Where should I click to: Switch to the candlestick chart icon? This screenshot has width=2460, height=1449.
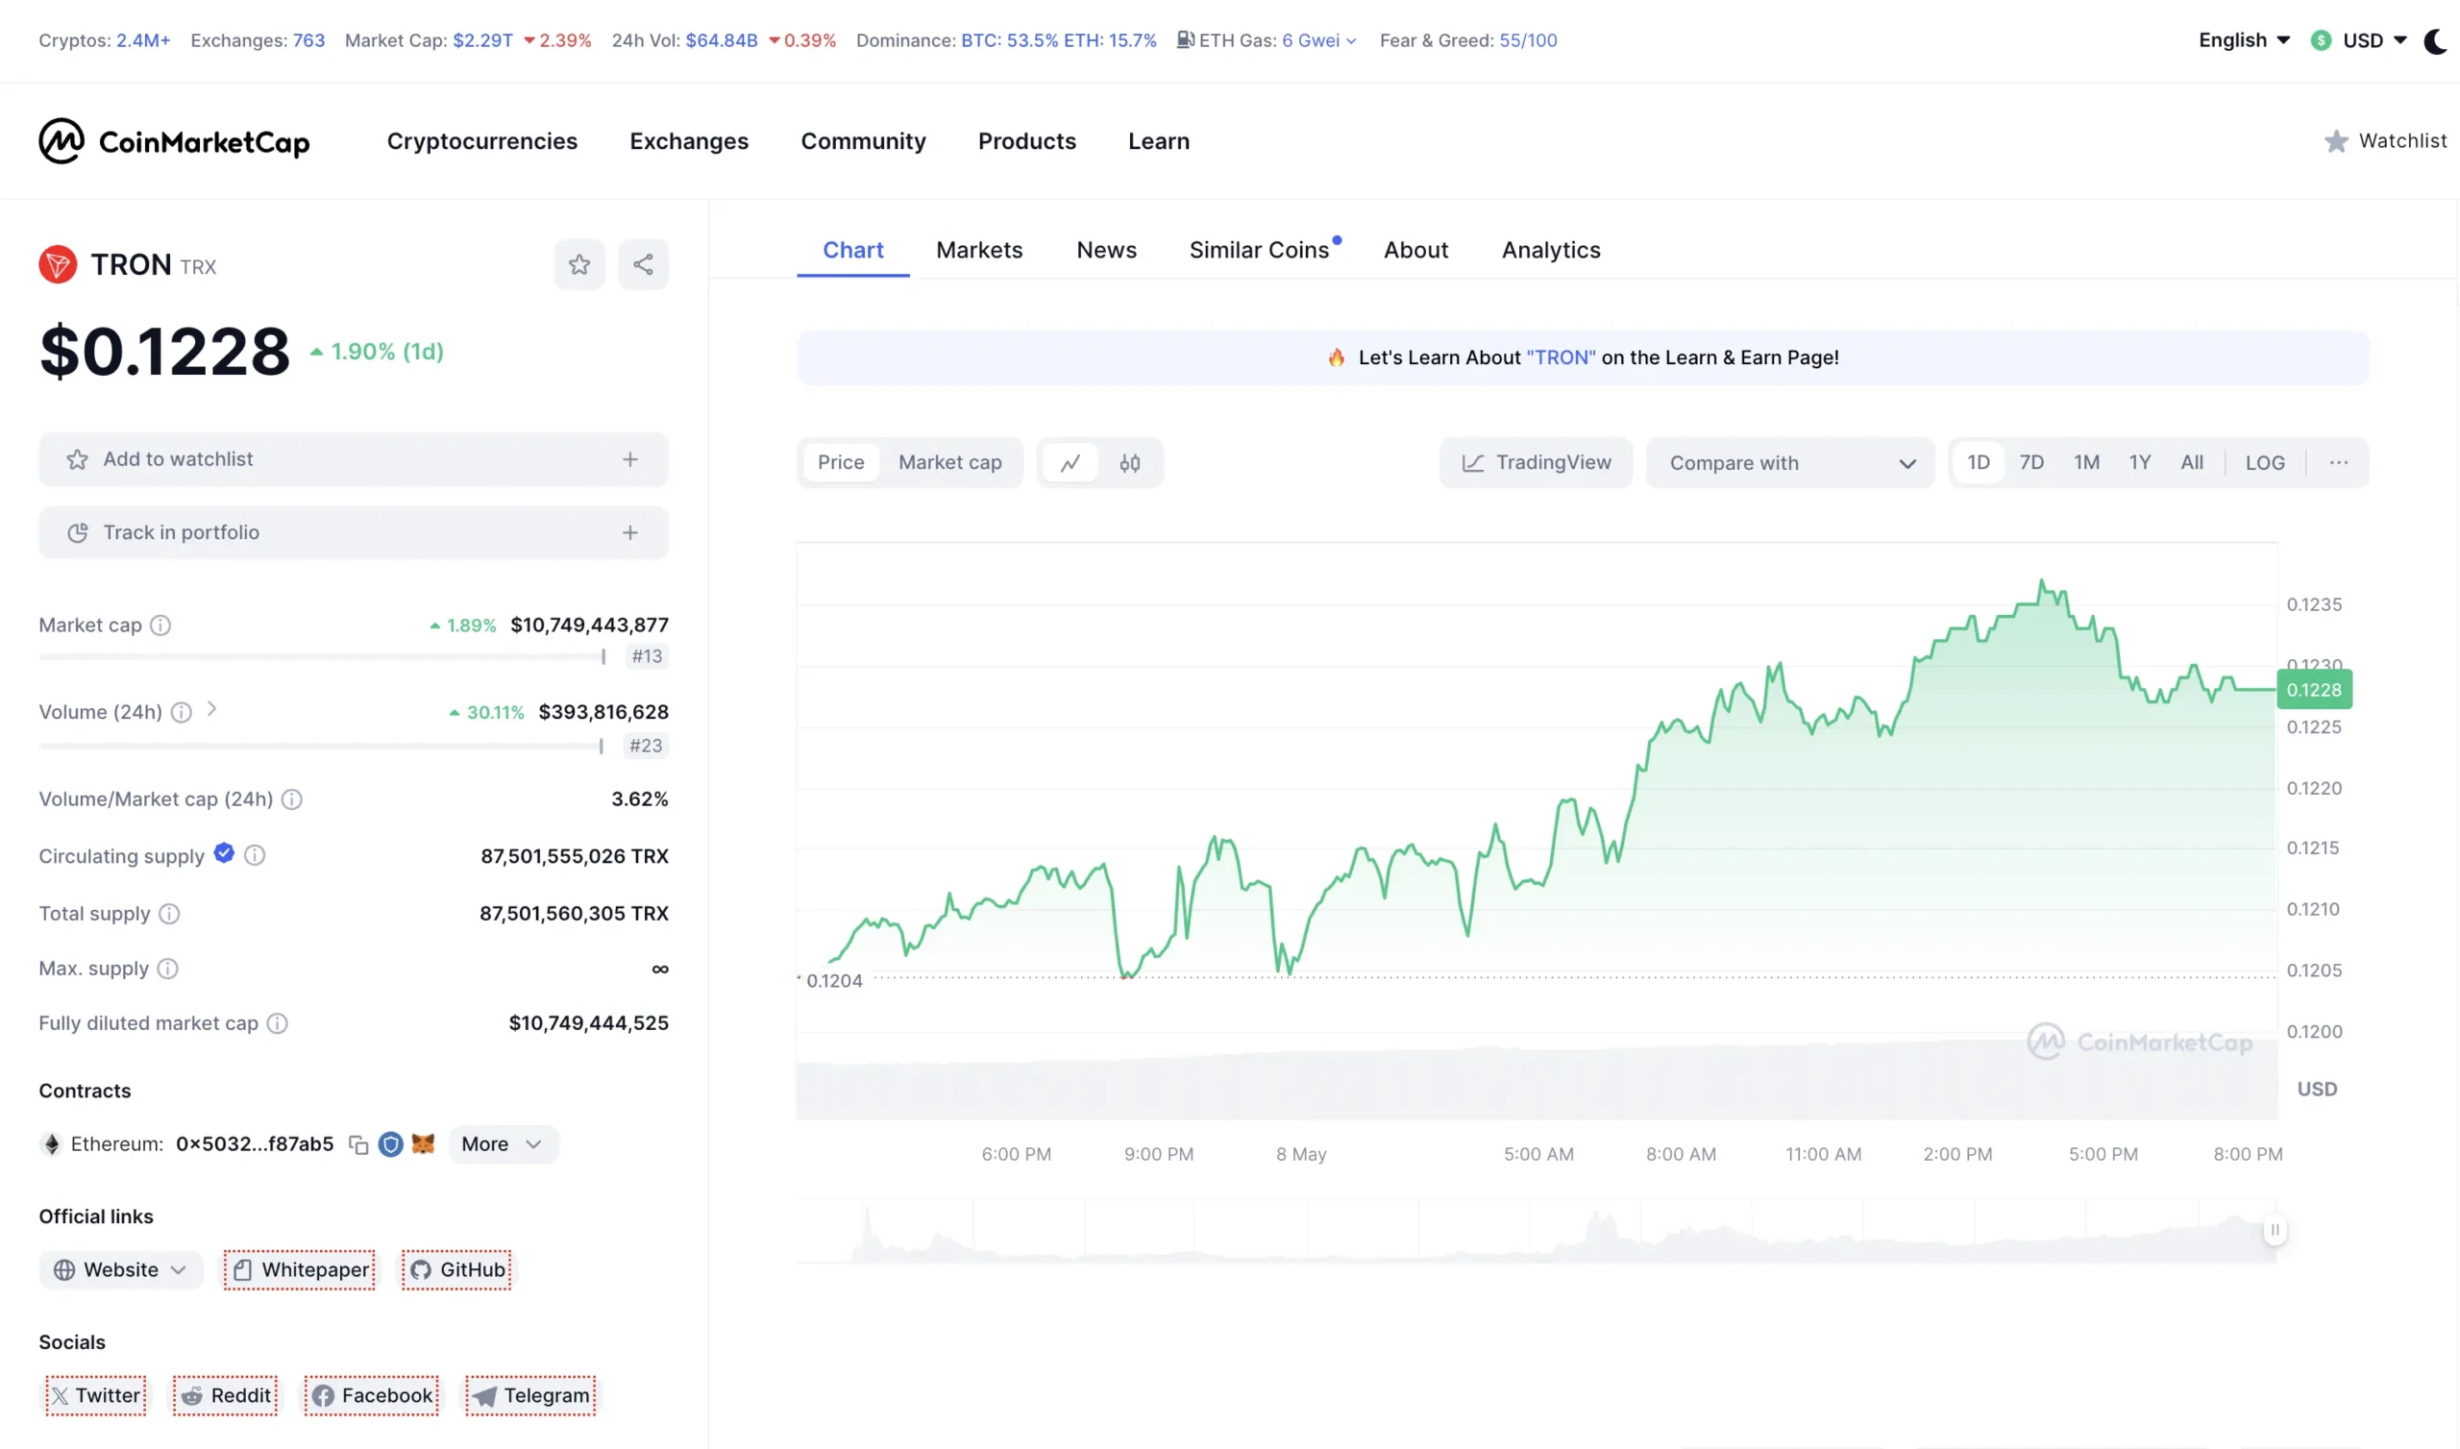pos(1130,463)
